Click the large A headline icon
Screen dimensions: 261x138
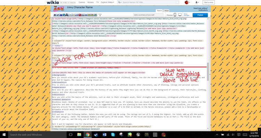click(67, 15)
